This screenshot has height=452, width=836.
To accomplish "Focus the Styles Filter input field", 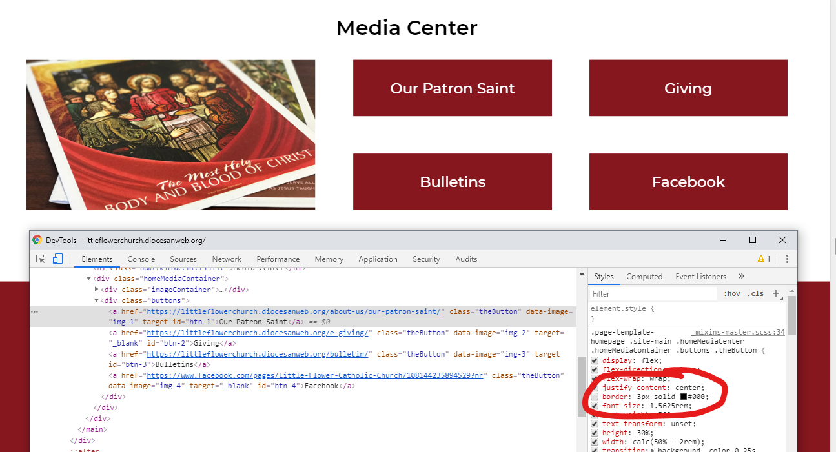I will [x=652, y=293].
